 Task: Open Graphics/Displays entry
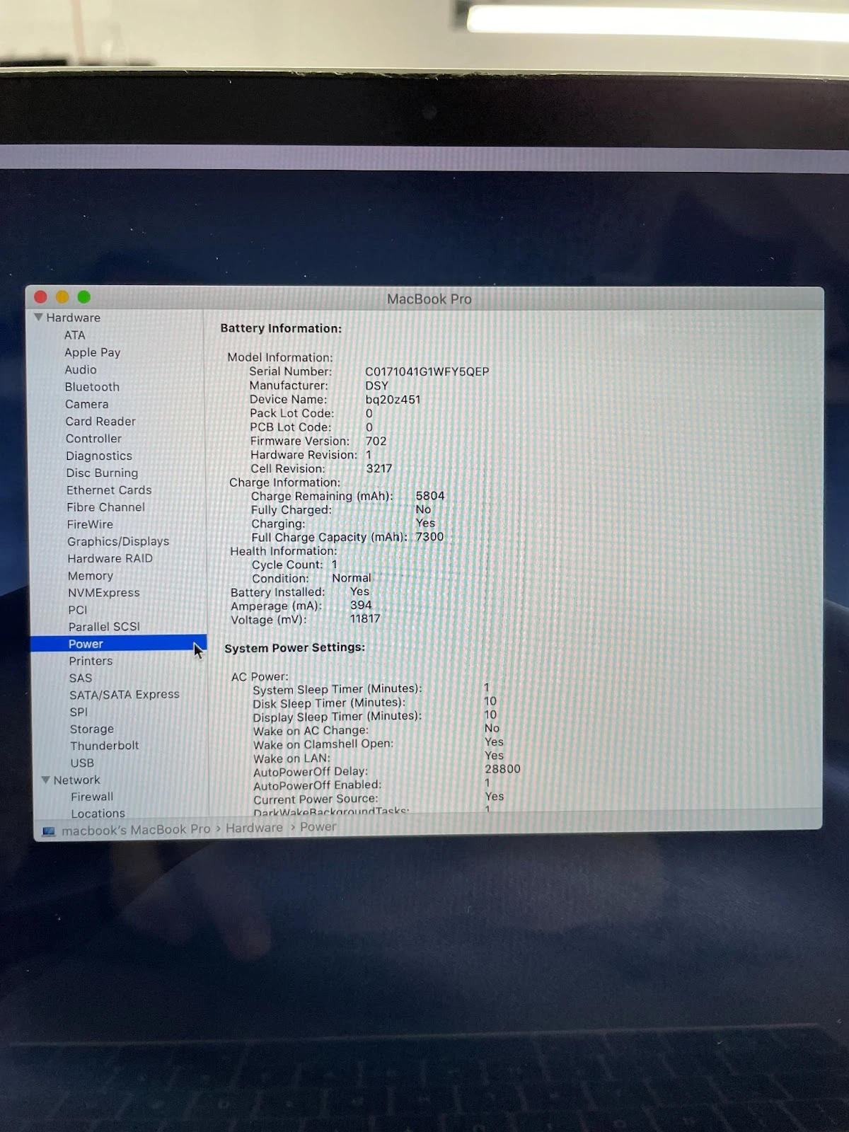coord(118,541)
